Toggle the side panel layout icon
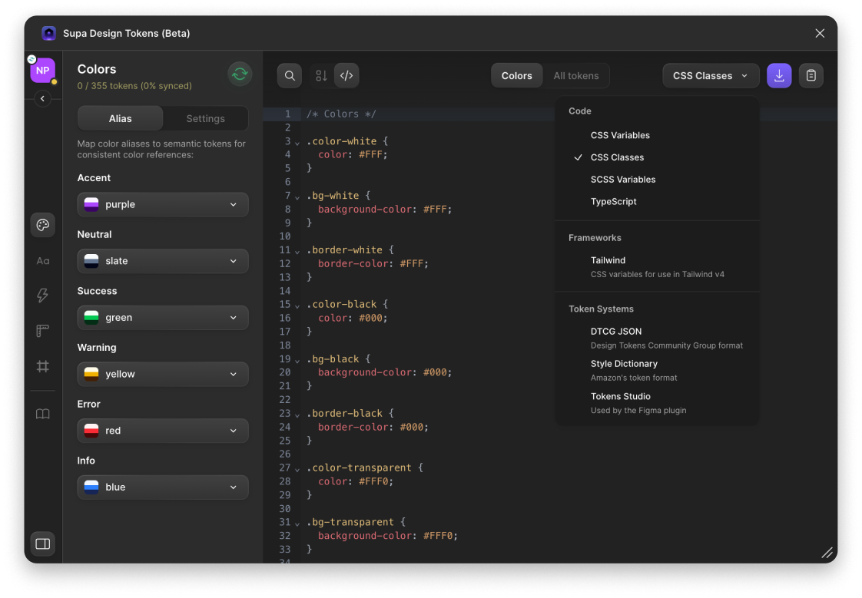Screen dimensions: 862x598 point(42,543)
